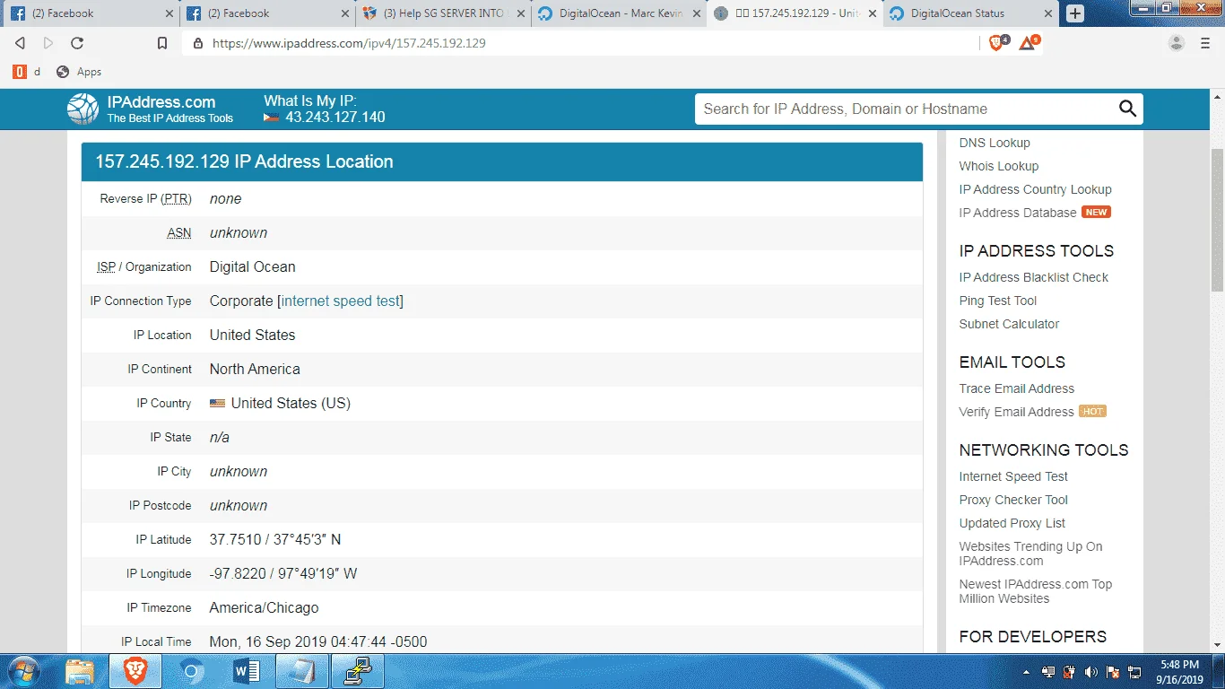
Task: Switch to the DigitalOcean - Marc Kevin tab
Action: click(617, 13)
